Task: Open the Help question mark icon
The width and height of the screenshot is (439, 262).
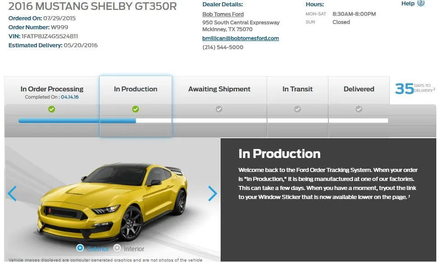Action: pyautogui.click(x=421, y=3)
